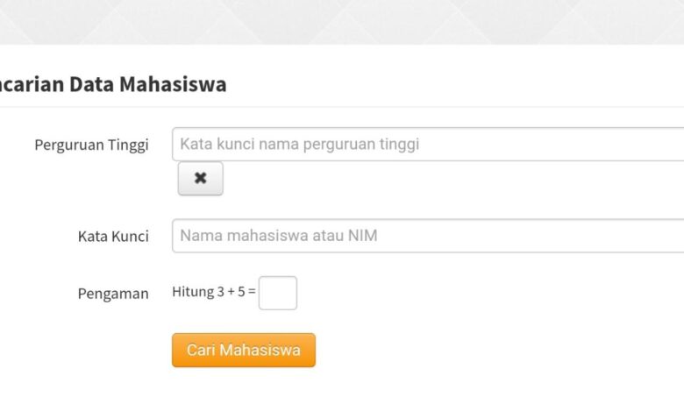Screen dimensions: 684x412
Task: Click the word Kunci in second label
Action: [x=131, y=237]
